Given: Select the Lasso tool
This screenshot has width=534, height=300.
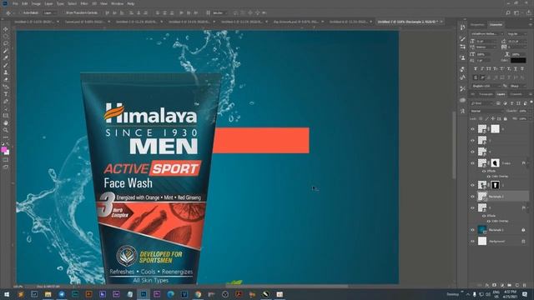Looking at the screenshot, I should click(x=6, y=43).
